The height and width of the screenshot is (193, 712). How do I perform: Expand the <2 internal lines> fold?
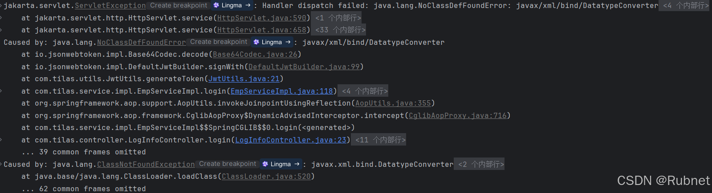[479, 165]
